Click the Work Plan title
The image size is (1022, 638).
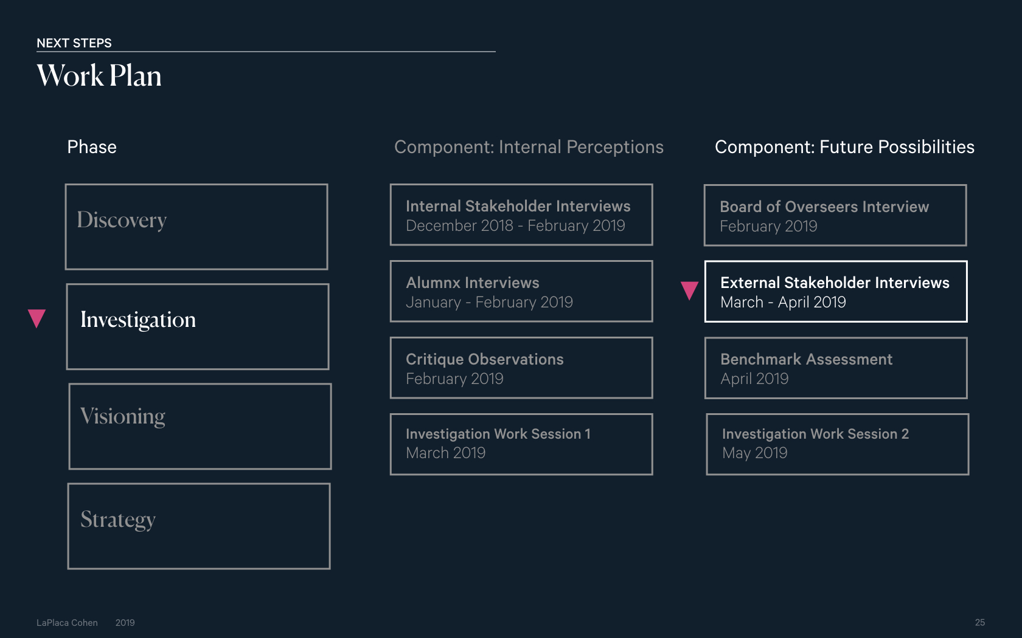coord(99,76)
